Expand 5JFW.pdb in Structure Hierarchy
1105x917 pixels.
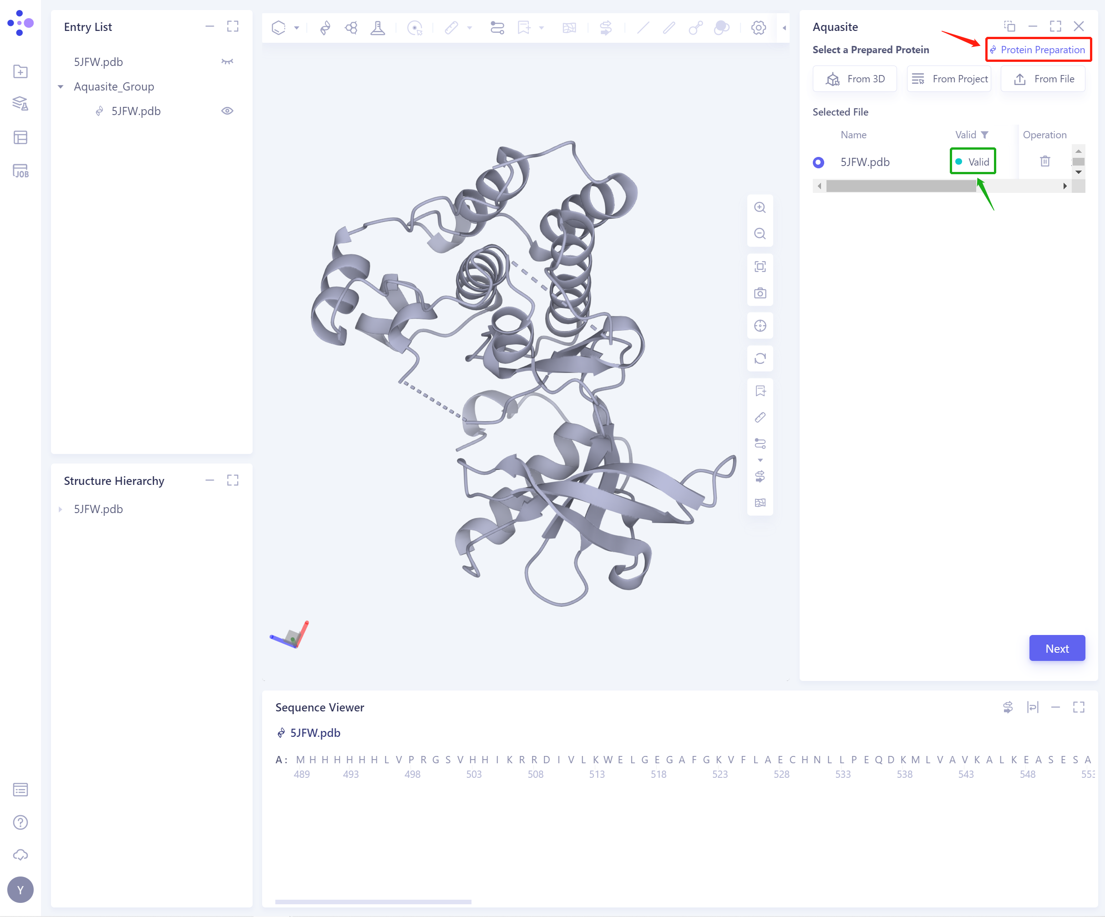61,509
